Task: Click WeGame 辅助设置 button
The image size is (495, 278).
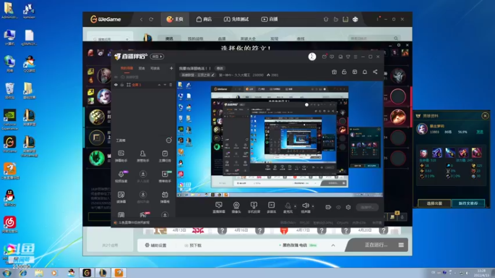Action: tap(156, 245)
